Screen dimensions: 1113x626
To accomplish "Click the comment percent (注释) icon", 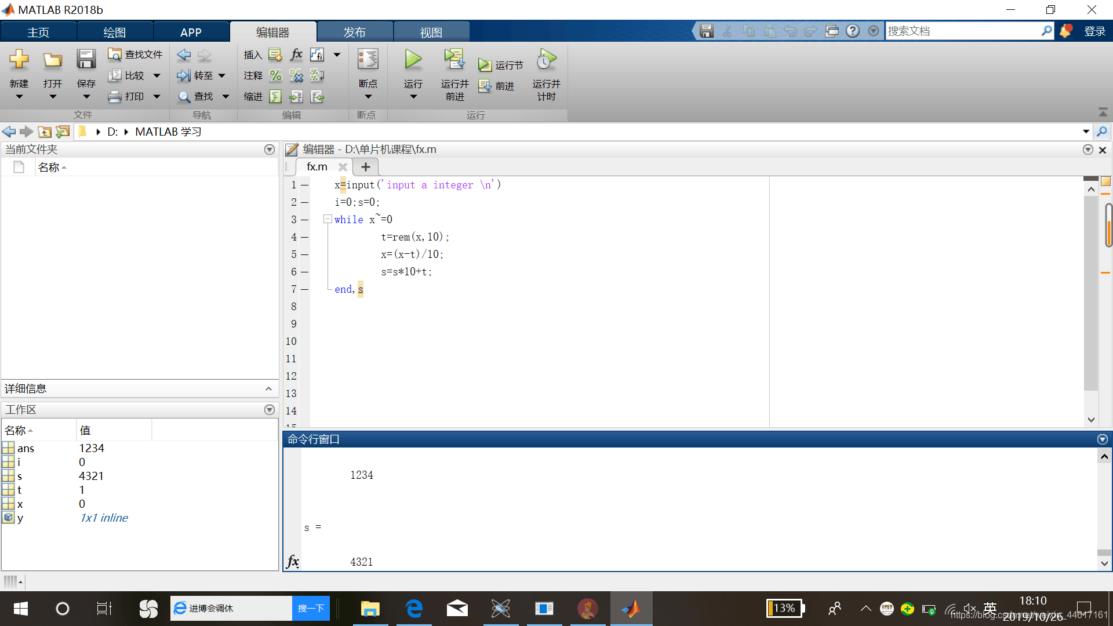I will (276, 76).
